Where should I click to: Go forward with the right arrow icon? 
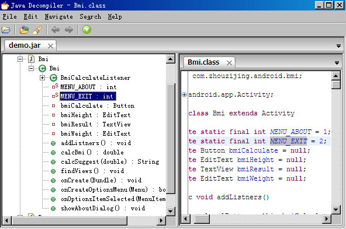pyautogui.click(x=69, y=30)
